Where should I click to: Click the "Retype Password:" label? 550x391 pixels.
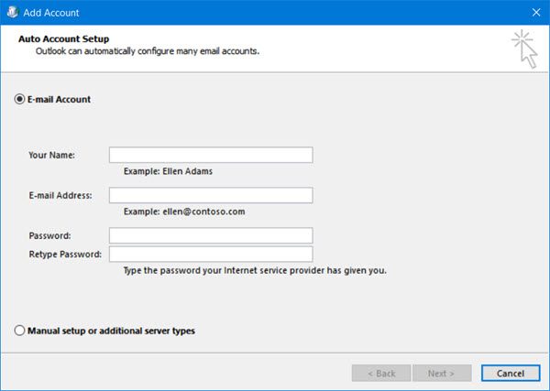(65, 255)
